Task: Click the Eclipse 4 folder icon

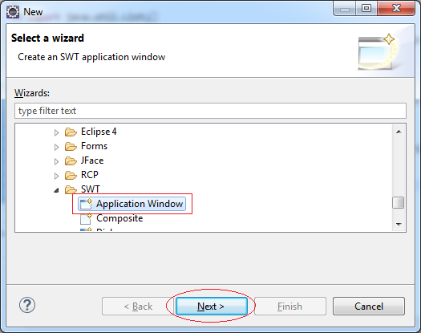Action: 71,132
